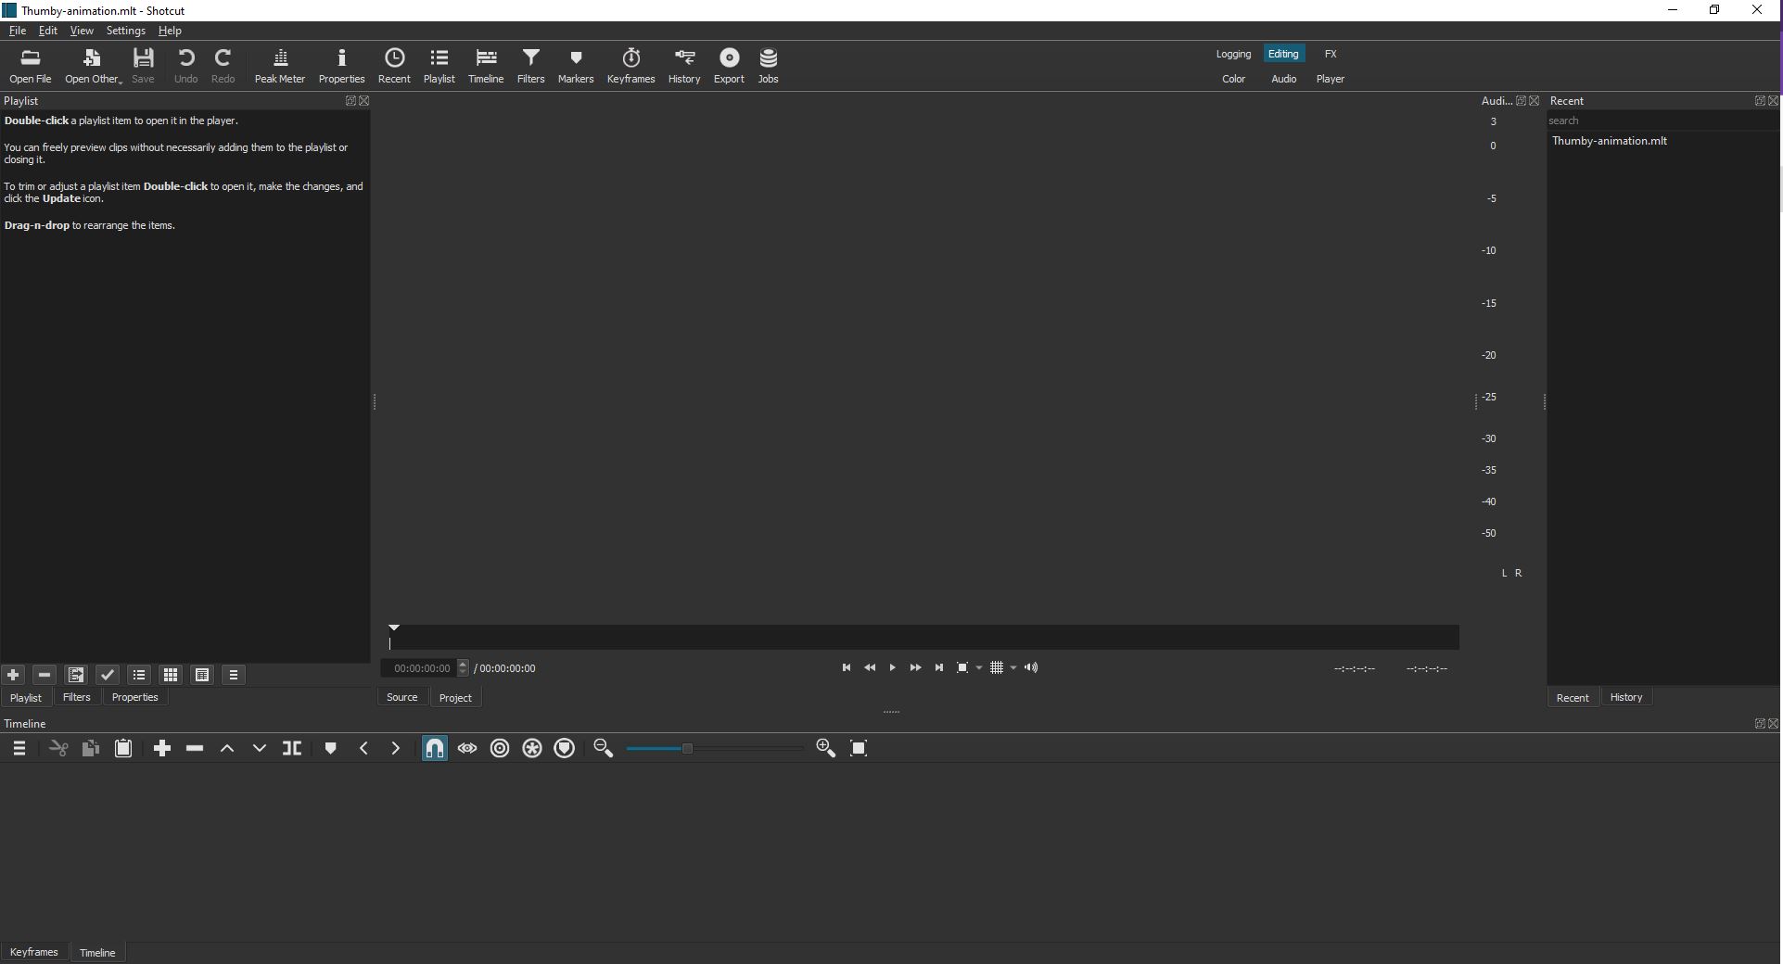Click the timeline zoom-to-fit icon
1783x964 pixels.
click(x=859, y=749)
